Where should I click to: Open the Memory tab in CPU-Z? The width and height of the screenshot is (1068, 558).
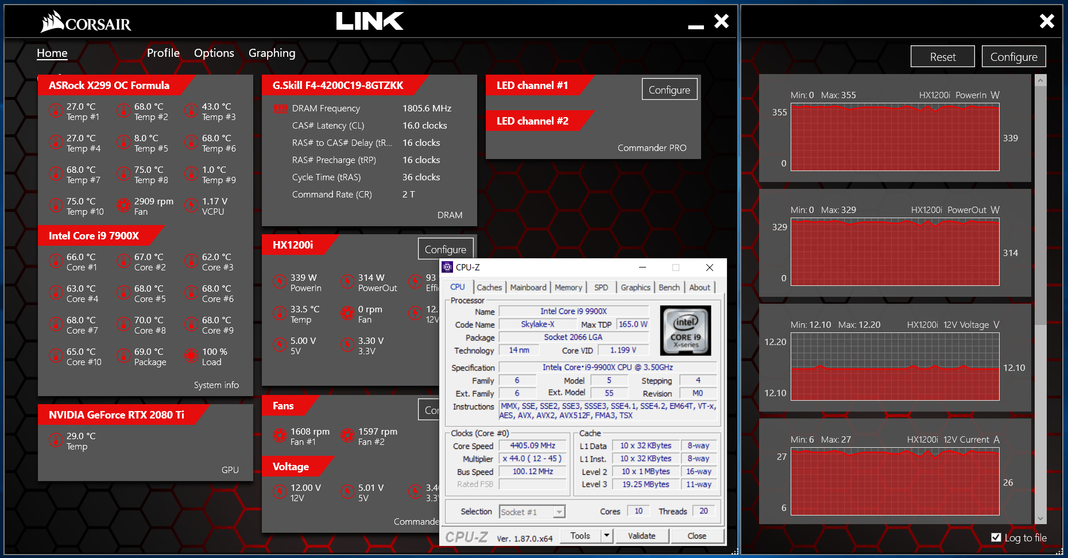[568, 287]
